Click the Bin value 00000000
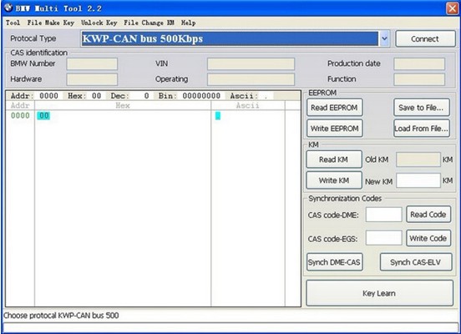 (x=201, y=96)
